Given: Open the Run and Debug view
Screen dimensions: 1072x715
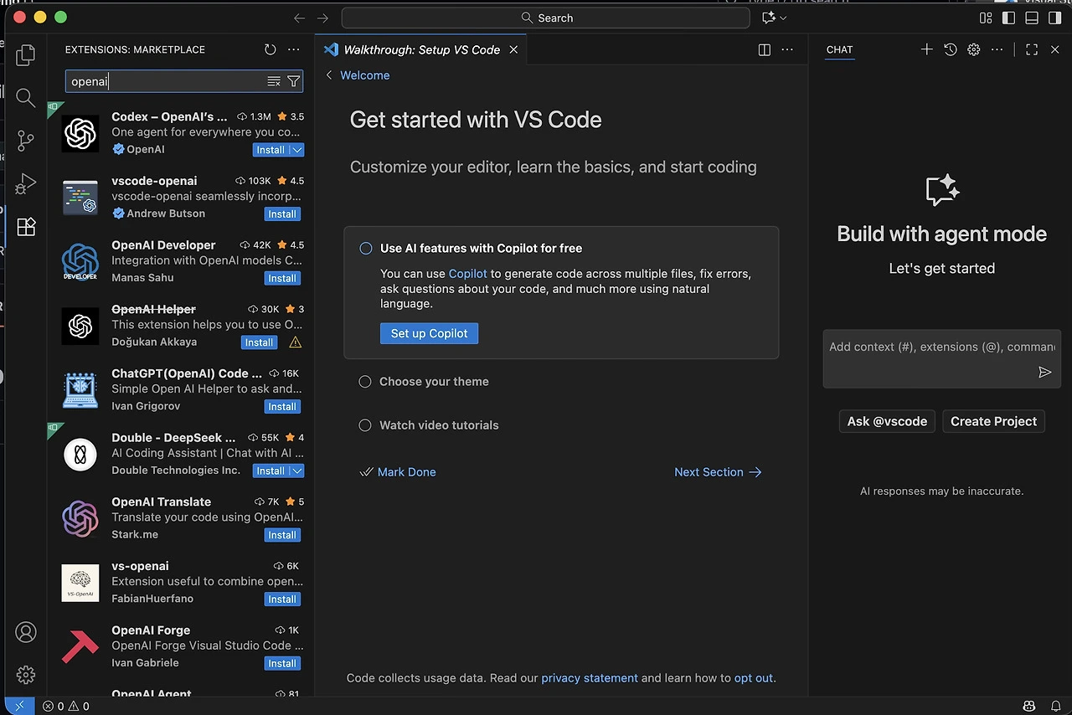Looking at the screenshot, I should (x=26, y=183).
